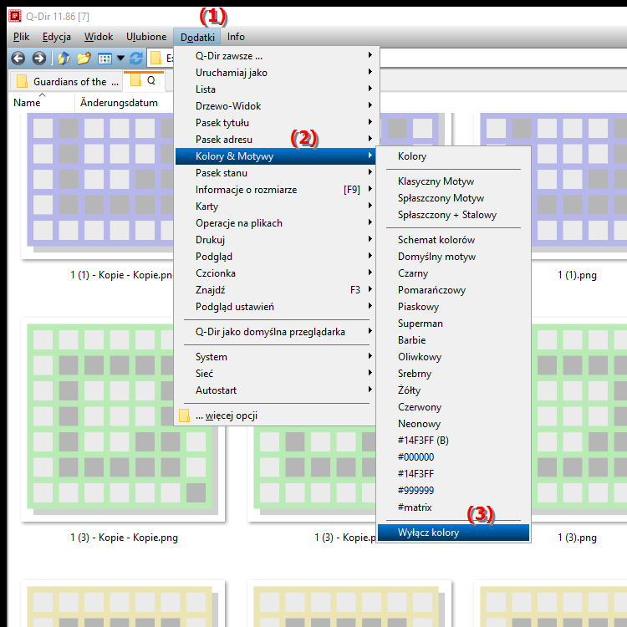Apply the Piaskowy color scheme
Viewport: 627px width, 627px height.
tap(453, 307)
